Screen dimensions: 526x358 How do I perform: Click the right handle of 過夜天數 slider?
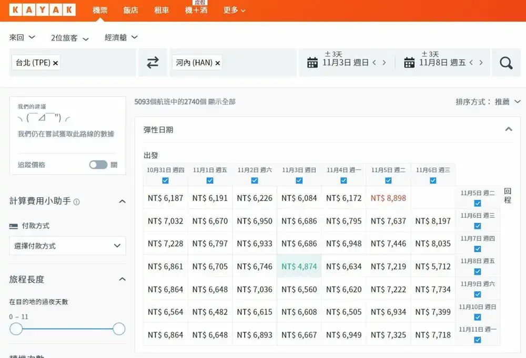tap(119, 329)
